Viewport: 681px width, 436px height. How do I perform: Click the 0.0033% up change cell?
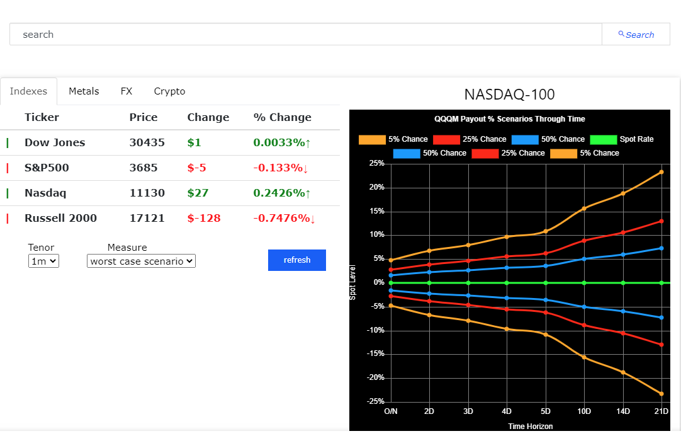282,142
